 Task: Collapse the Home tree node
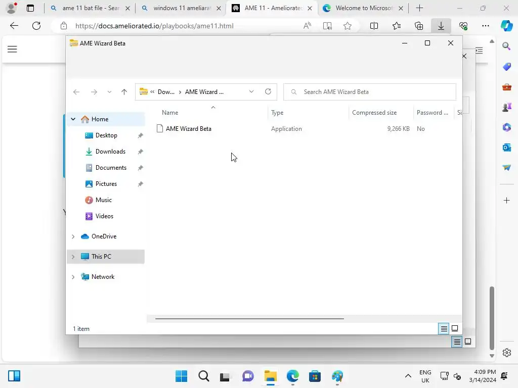tap(73, 119)
